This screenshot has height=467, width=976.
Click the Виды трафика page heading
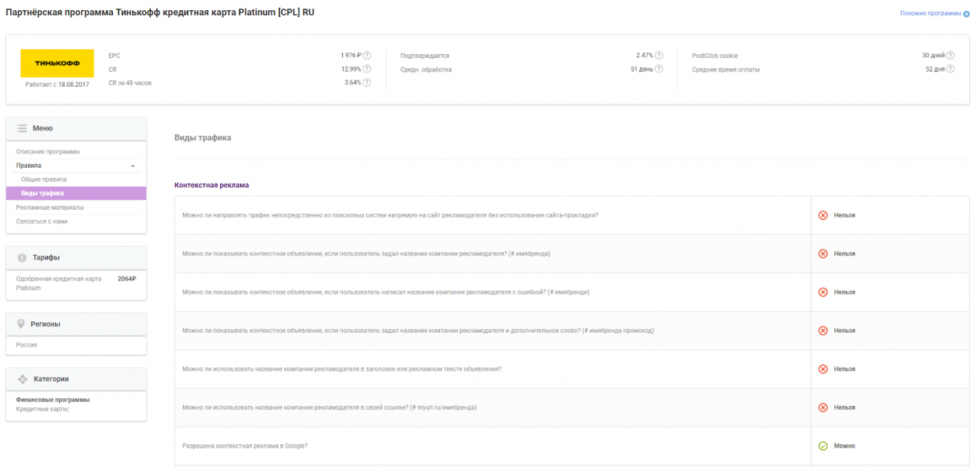203,138
